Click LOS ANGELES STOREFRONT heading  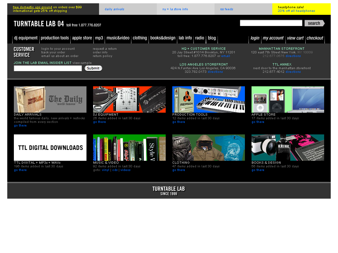[x=204, y=65]
